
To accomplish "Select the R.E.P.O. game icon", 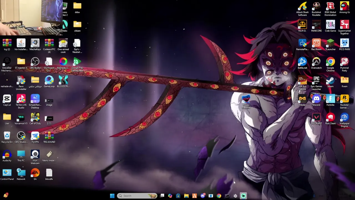I will click(x=302, y=26).
